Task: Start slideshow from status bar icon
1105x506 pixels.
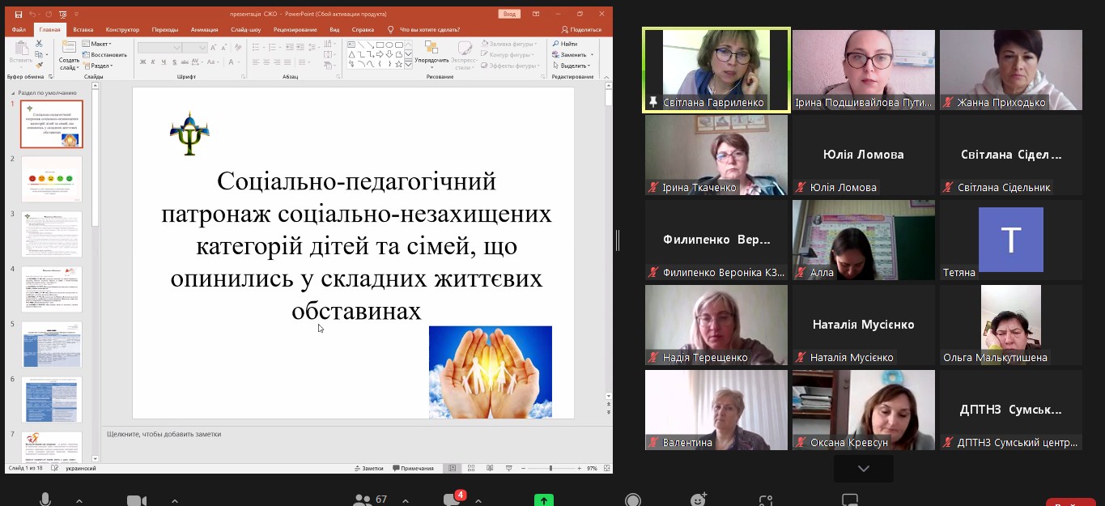Action: point(508,468)
